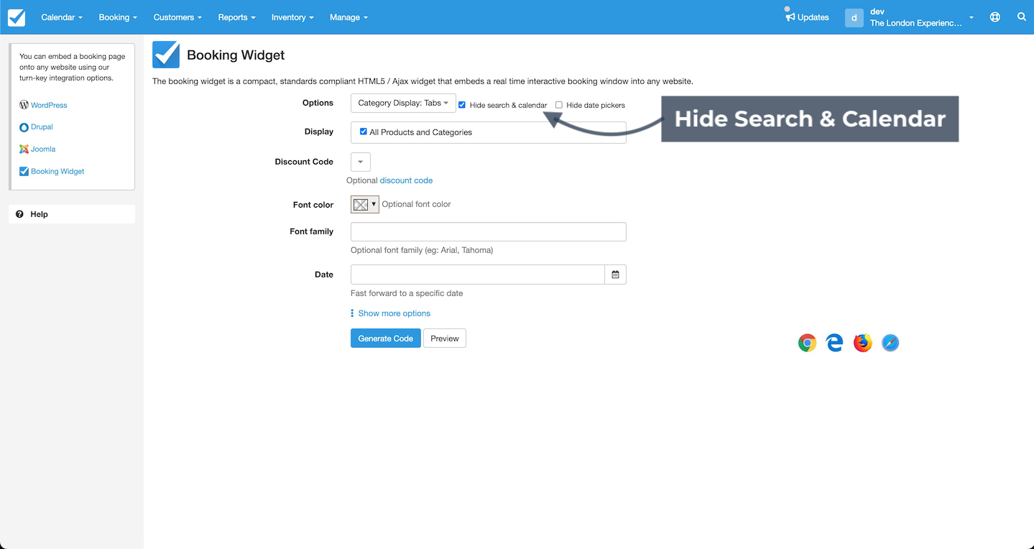This screenshot has width=1034, height=549.
Task: Open the Reports menu
Action: click(236, 17)
